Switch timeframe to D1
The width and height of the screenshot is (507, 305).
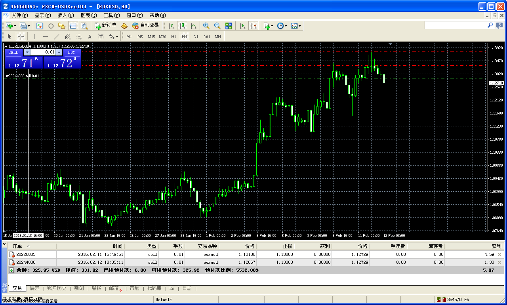pyautogui.click(x=196, y=36)
